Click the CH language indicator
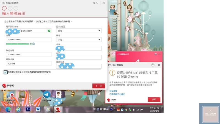This screenshot has width=220, height=124. pos(94,109)
